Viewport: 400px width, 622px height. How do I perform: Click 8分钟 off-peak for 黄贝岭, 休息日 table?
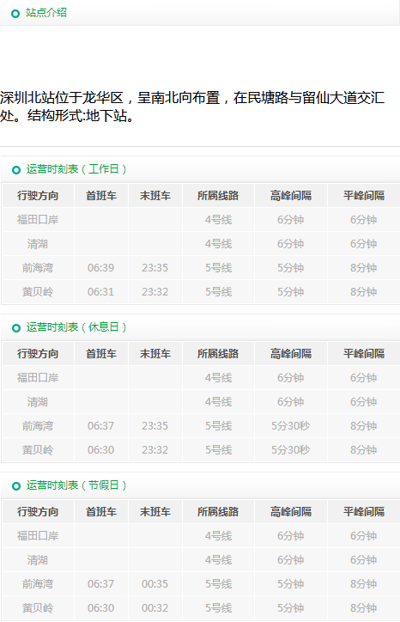[x=364, y=450]
